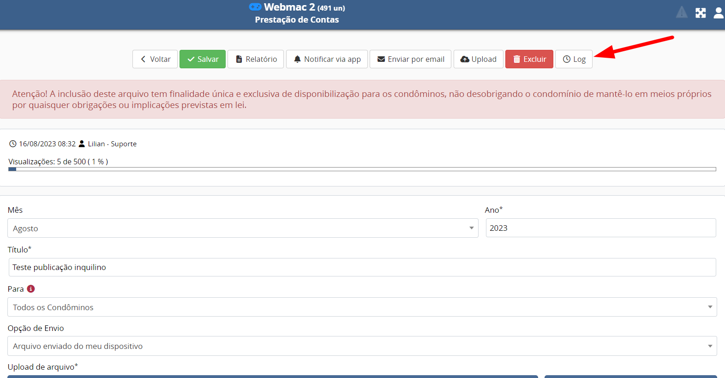725x378 pixels.
Task: Click the clock icon beside the 16/08/2023 timestamp
Action: pyautogui.click(x=13, y=144)
